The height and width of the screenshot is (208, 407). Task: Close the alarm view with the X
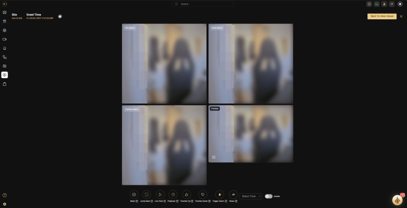tap(401, 16)
